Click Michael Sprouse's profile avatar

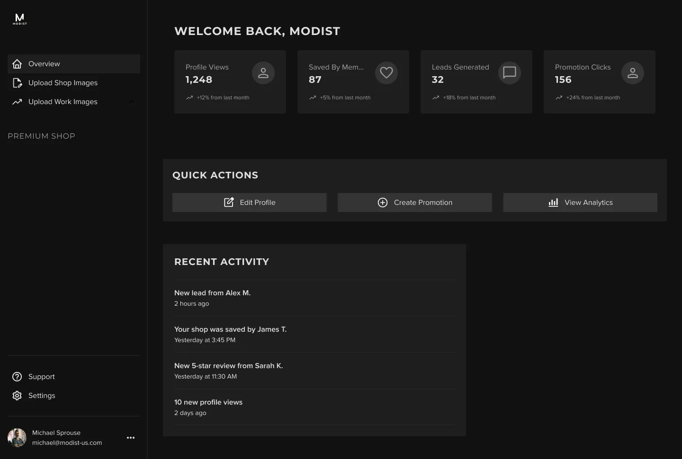click(x=17, y=438)
